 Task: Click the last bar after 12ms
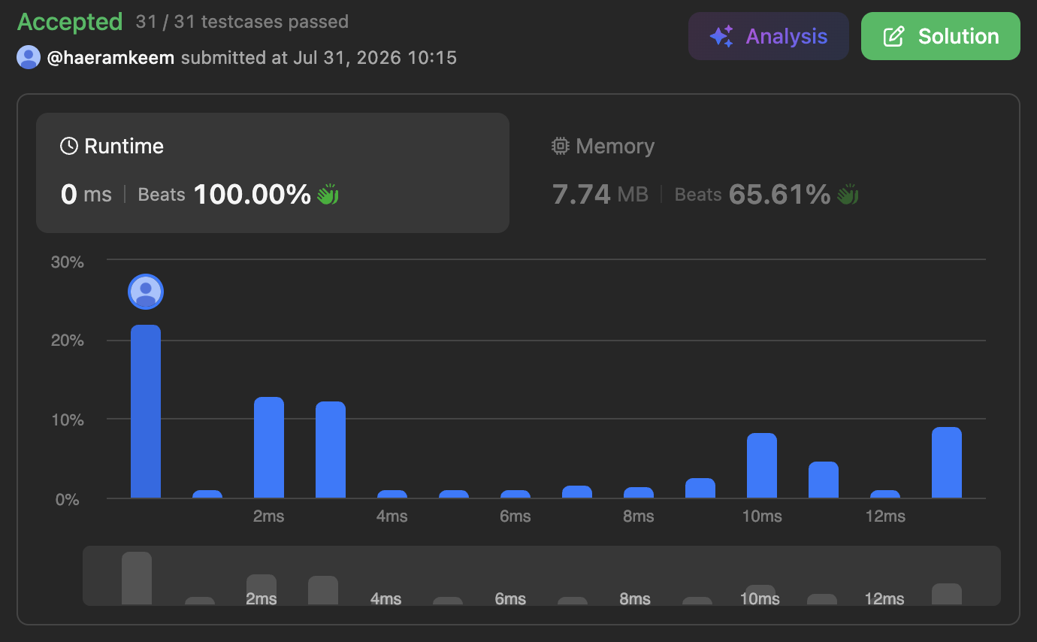(x=947, y=462)
